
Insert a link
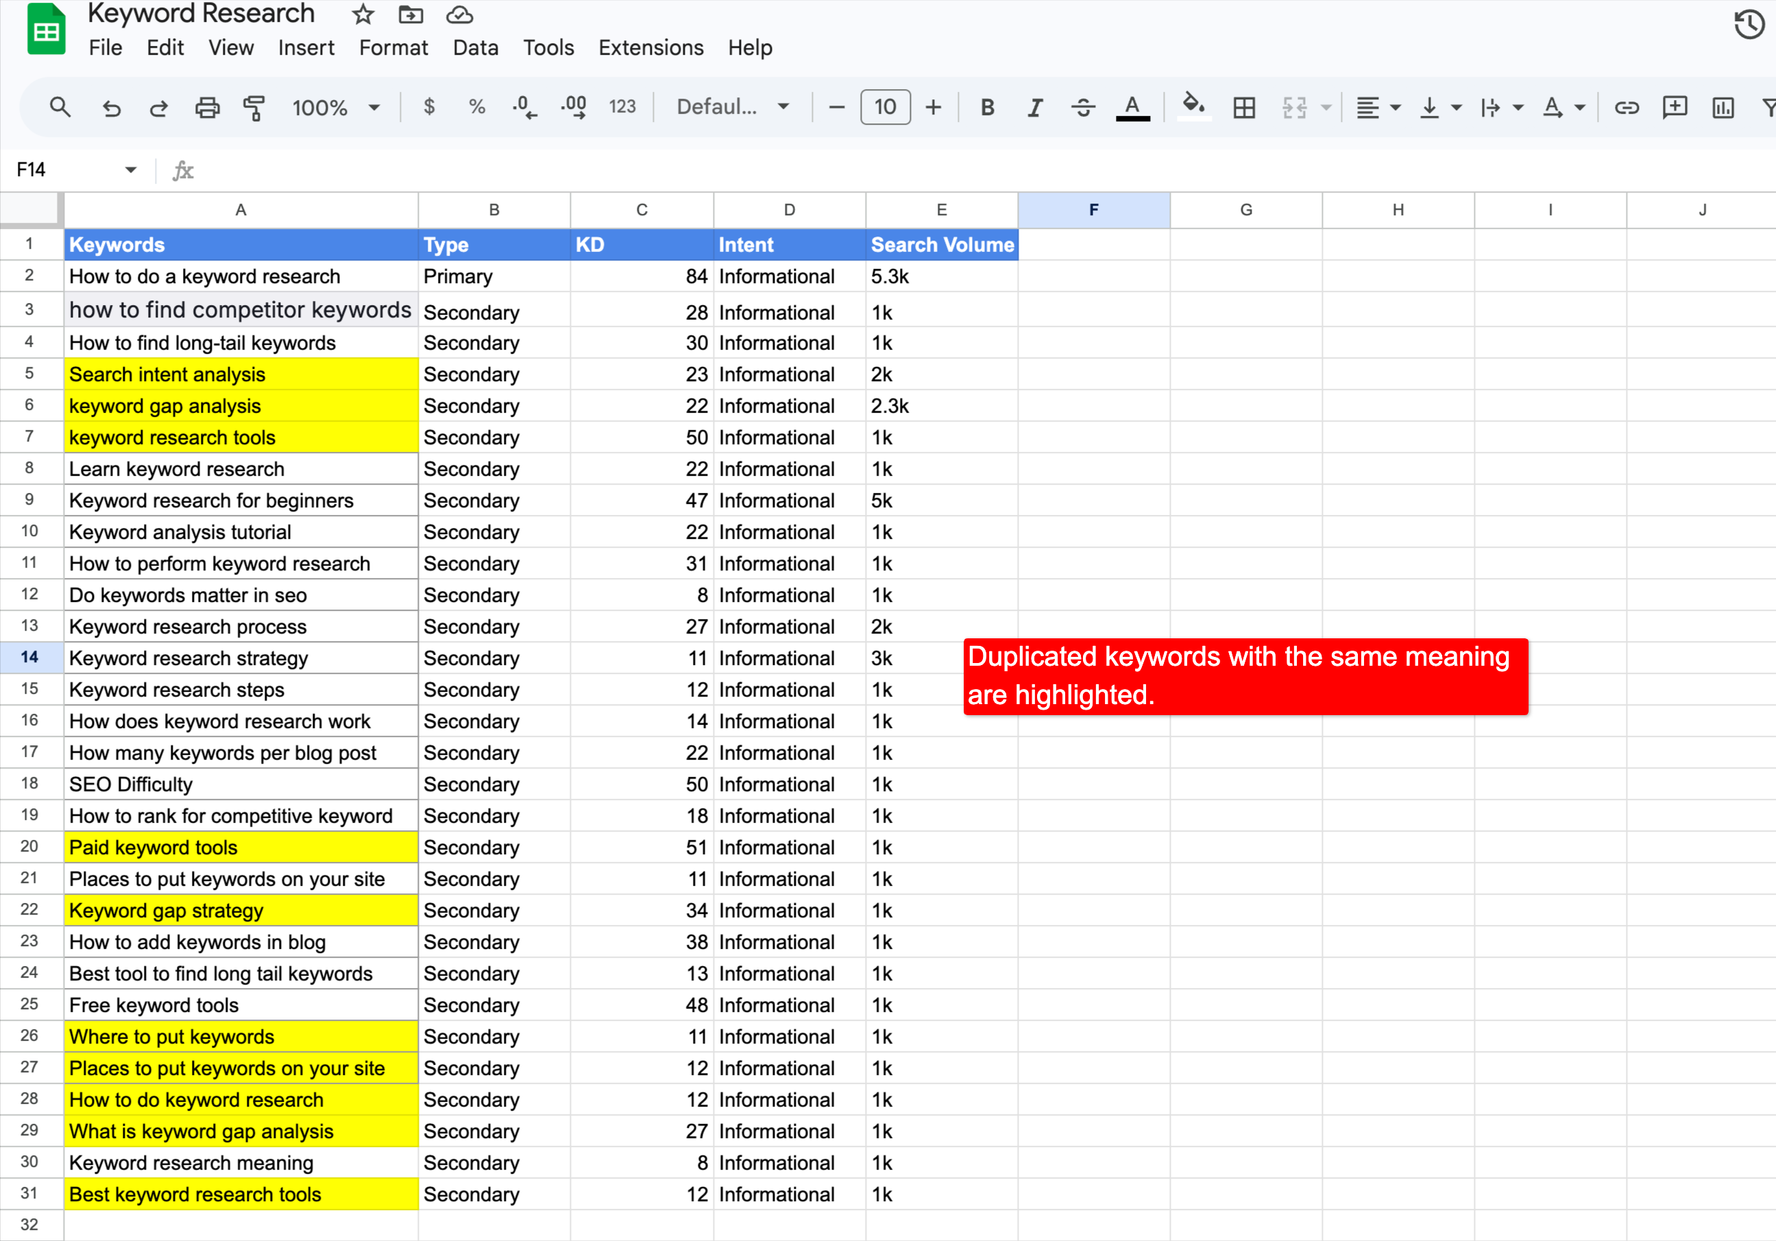pos(1627,108)
